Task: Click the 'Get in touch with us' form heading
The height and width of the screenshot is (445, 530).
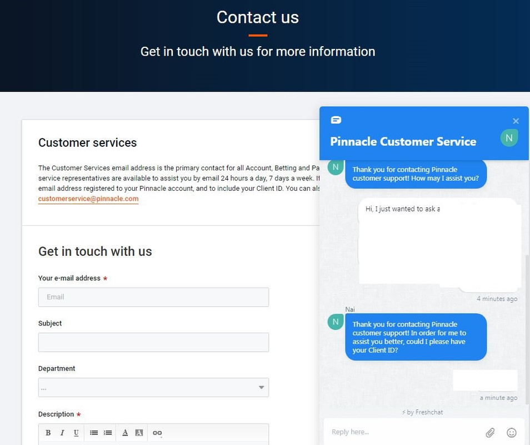Action: 95,251
